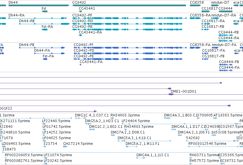Click EST LP04625.5prime
This screenshot has width=243, height=165.
pyautogui.click(x=44, y=141)
